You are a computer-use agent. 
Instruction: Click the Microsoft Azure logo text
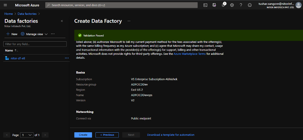pyautogui.click(x=27, y=5)
